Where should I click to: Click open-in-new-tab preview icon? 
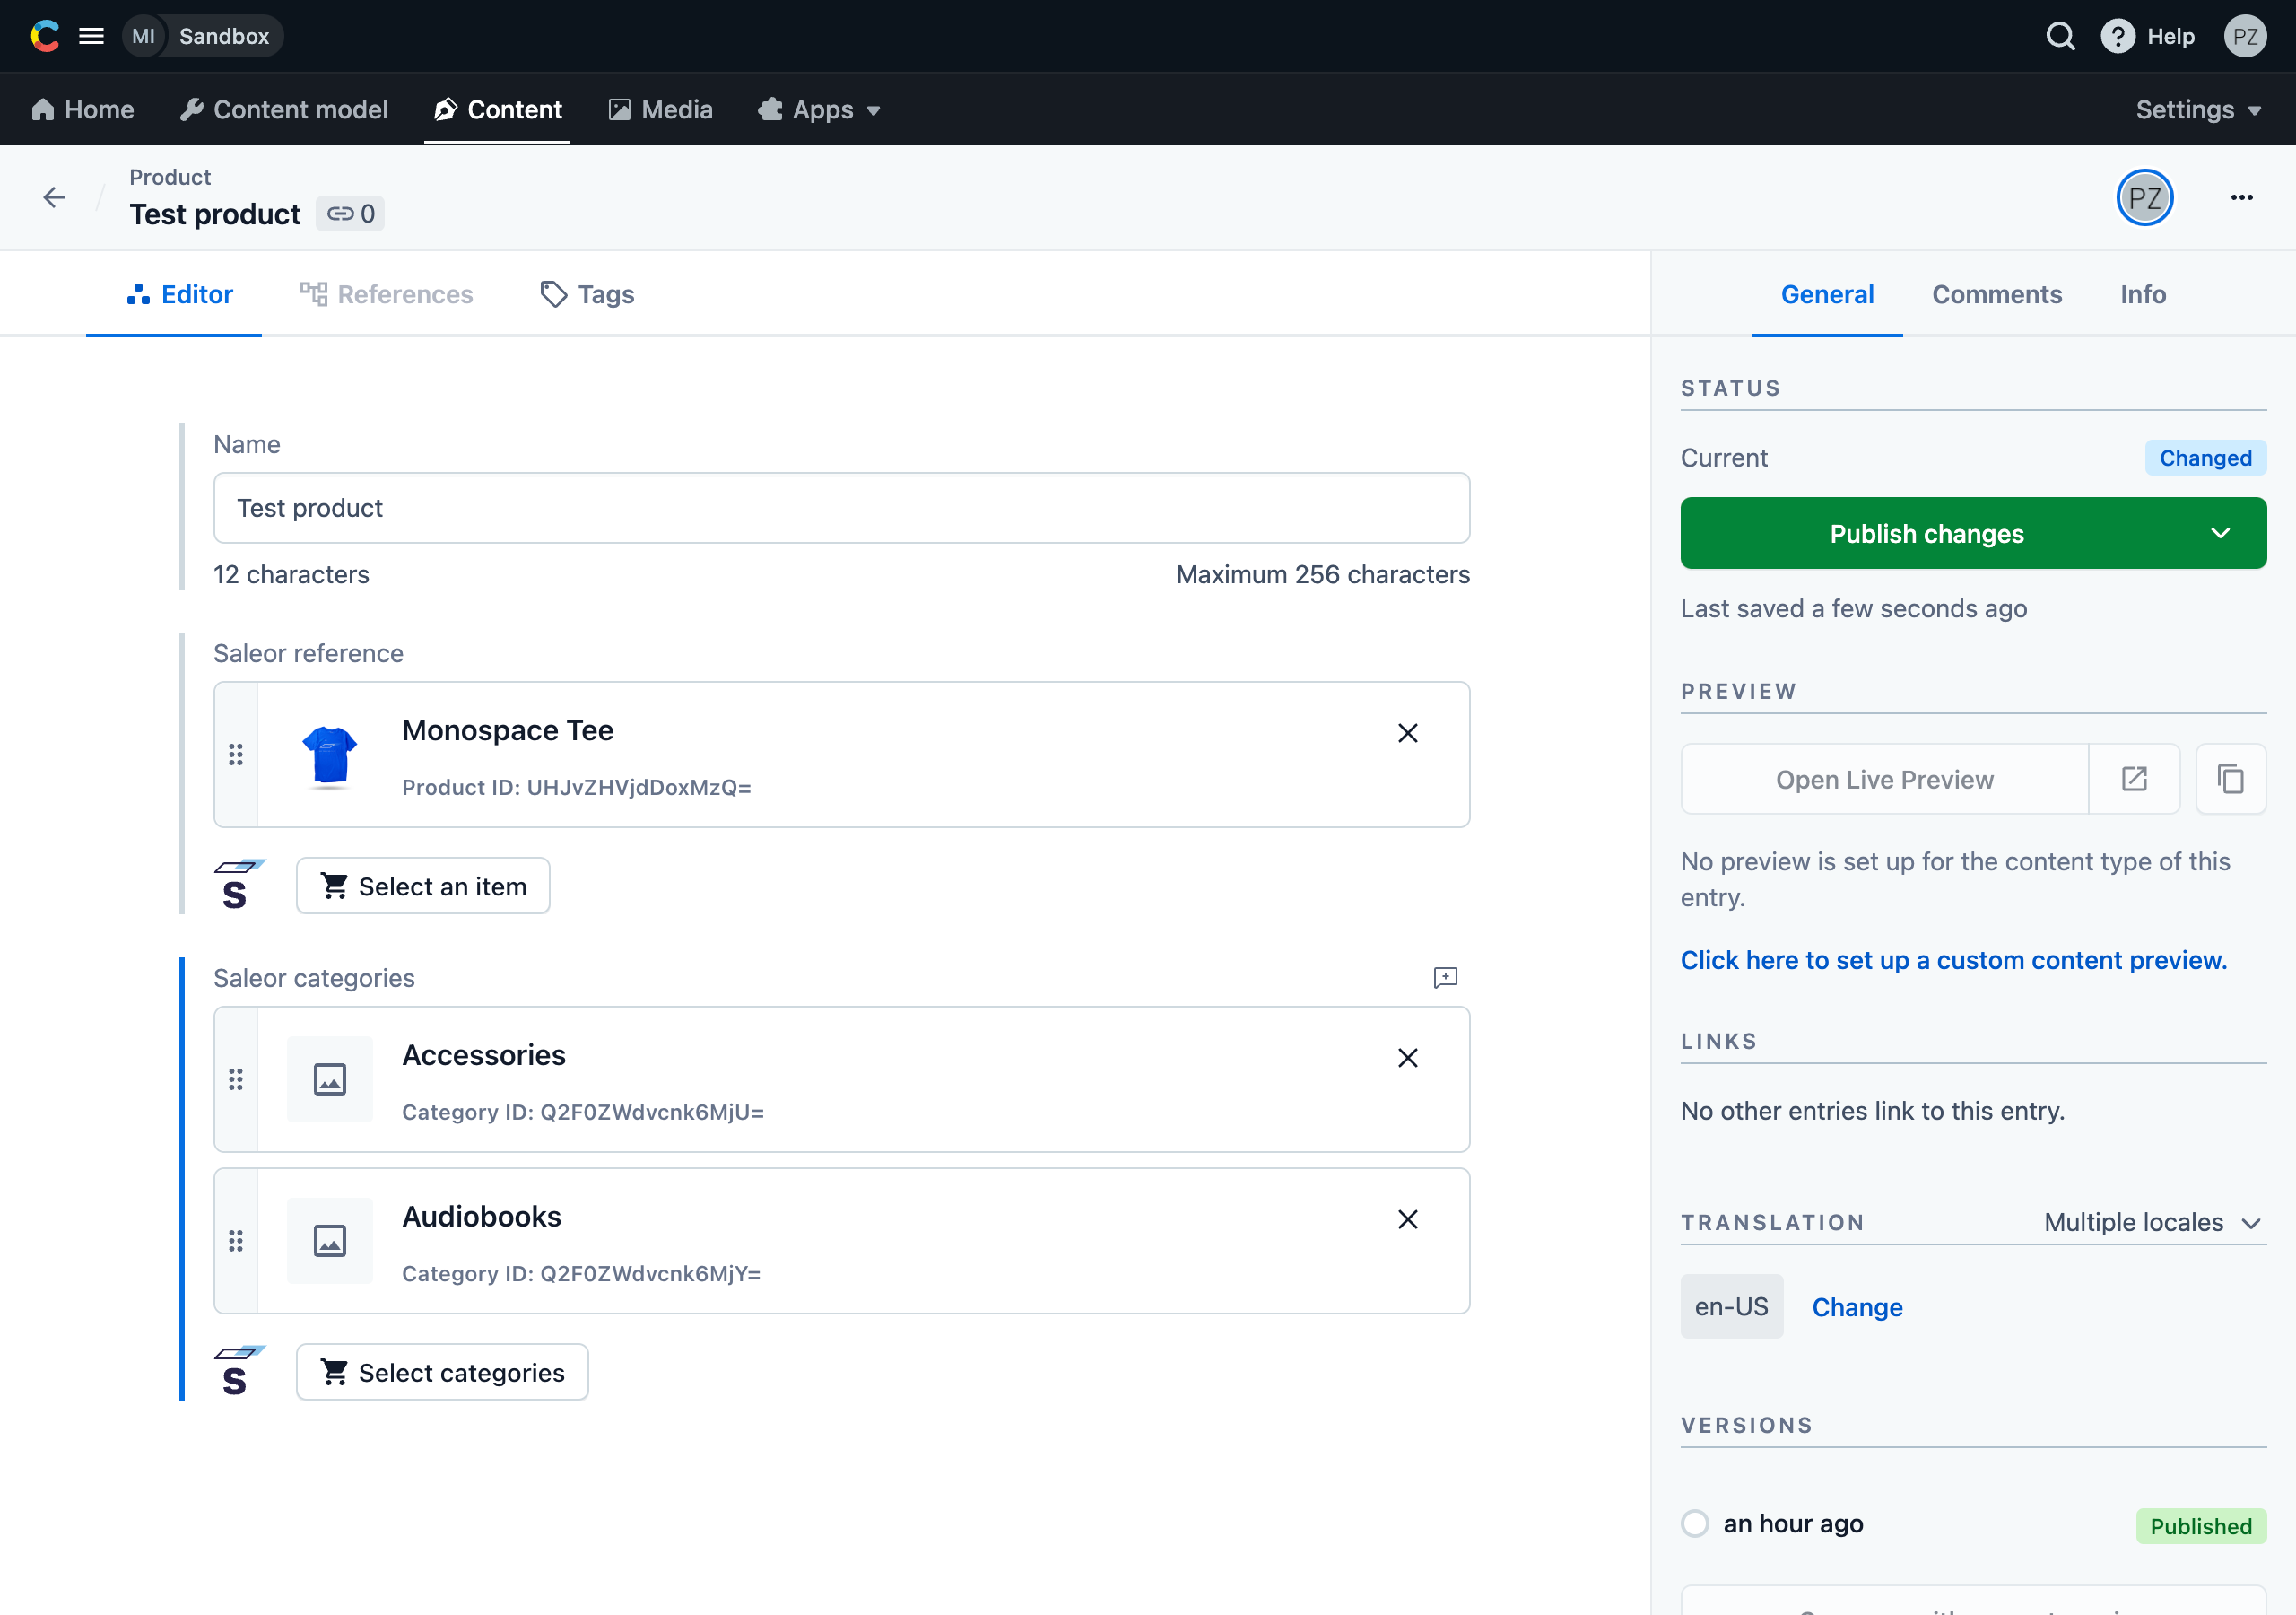click(x=2134, y=779)
